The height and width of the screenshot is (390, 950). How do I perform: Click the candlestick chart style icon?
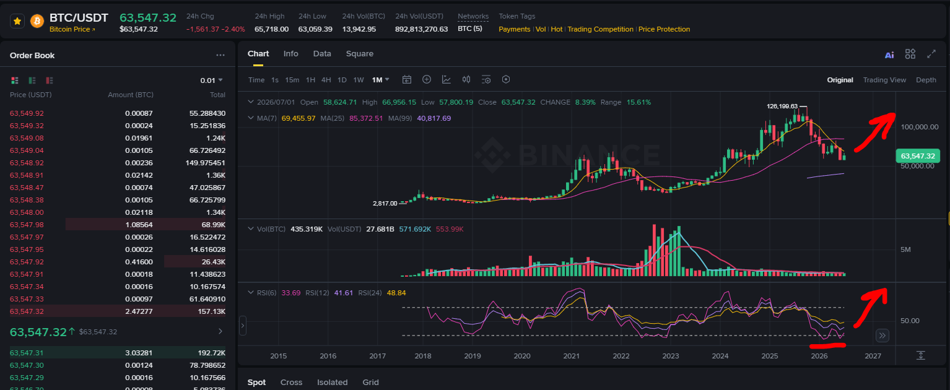(x=466, y=79)
